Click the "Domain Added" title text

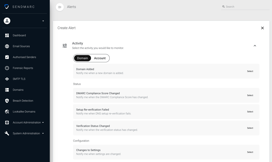85,69
